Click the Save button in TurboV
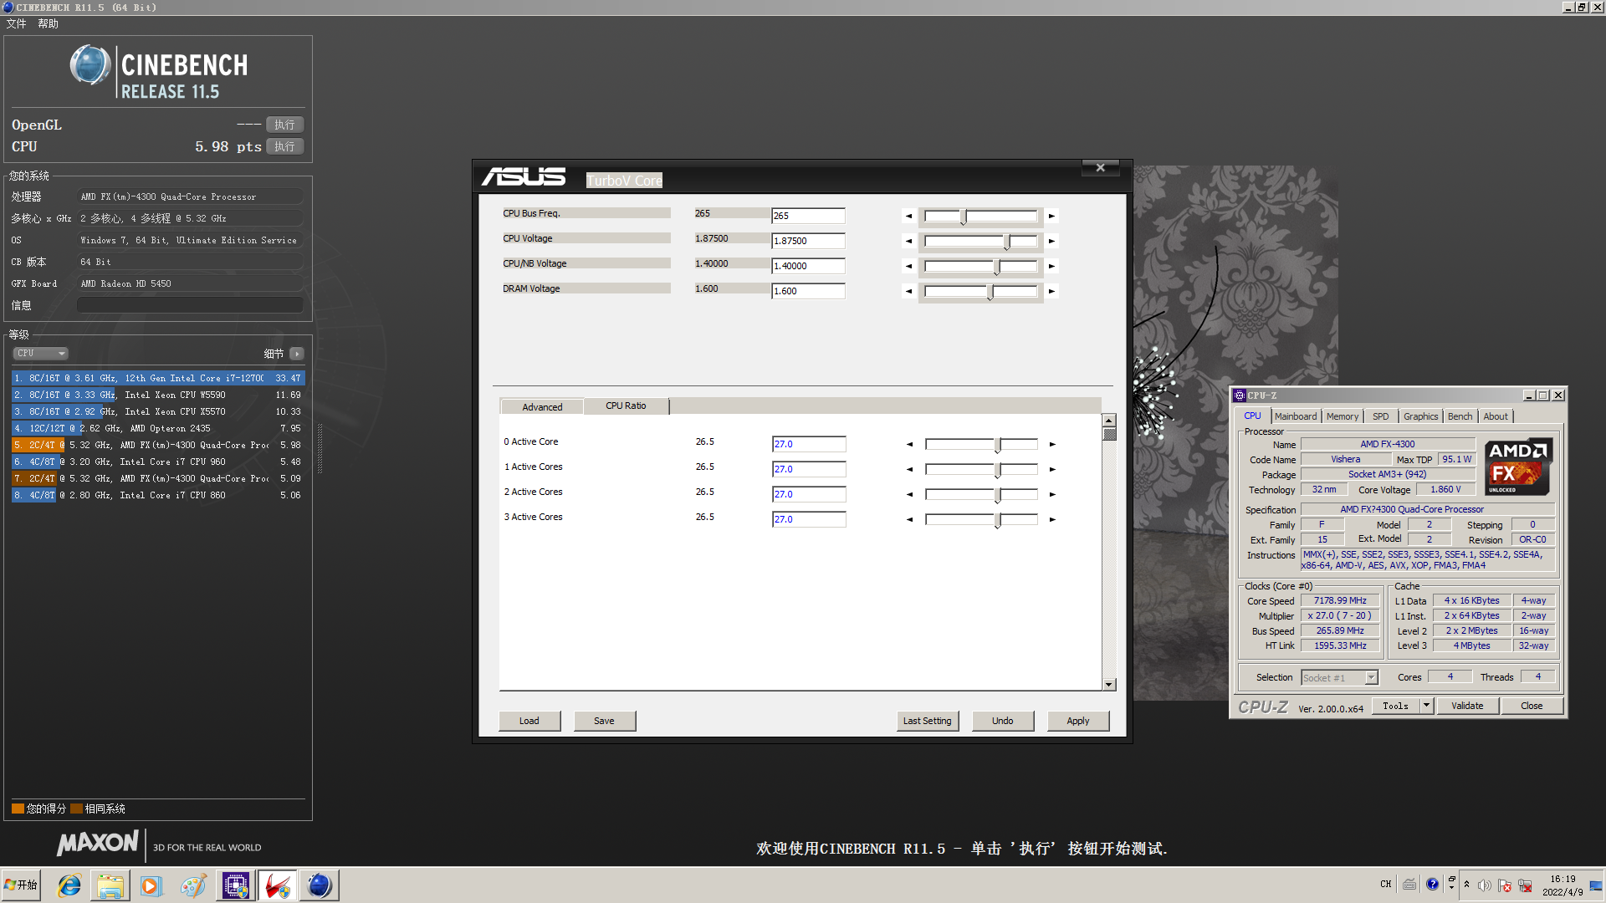The height and width of the screenshot is (903, 1606). tap(604, 721)
